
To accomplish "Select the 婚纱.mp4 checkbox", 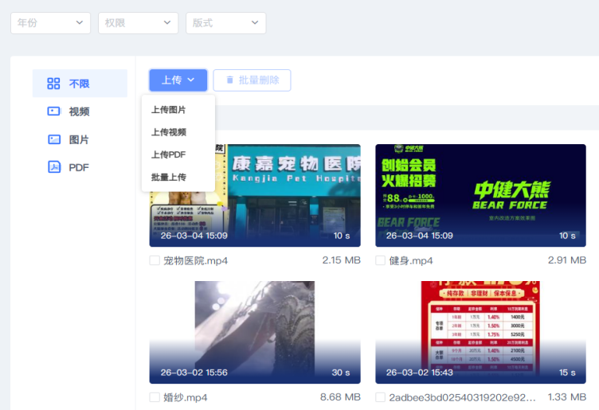I will [x=155, y=397].
